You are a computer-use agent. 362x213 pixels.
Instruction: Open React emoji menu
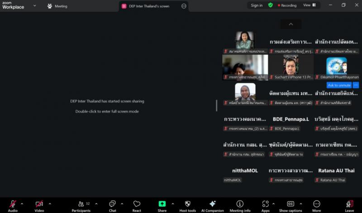pyautogui.click(x=137, y=206)
